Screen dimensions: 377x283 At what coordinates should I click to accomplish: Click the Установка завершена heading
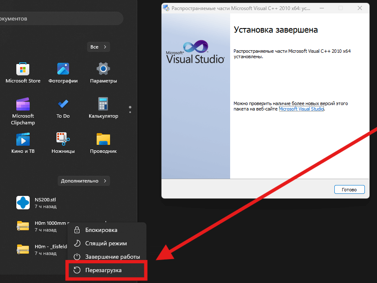[276, 30]
